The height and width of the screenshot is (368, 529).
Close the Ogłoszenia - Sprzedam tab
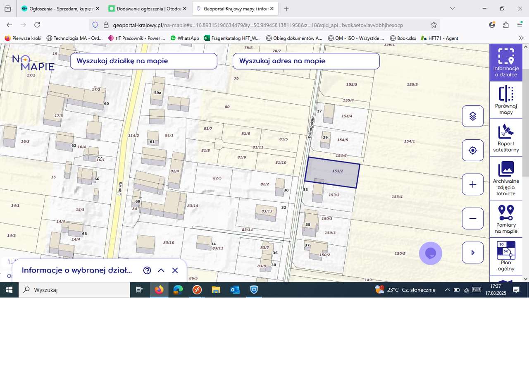pos(98,8)
